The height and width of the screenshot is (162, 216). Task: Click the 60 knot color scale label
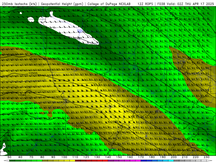tap(21, 157)
